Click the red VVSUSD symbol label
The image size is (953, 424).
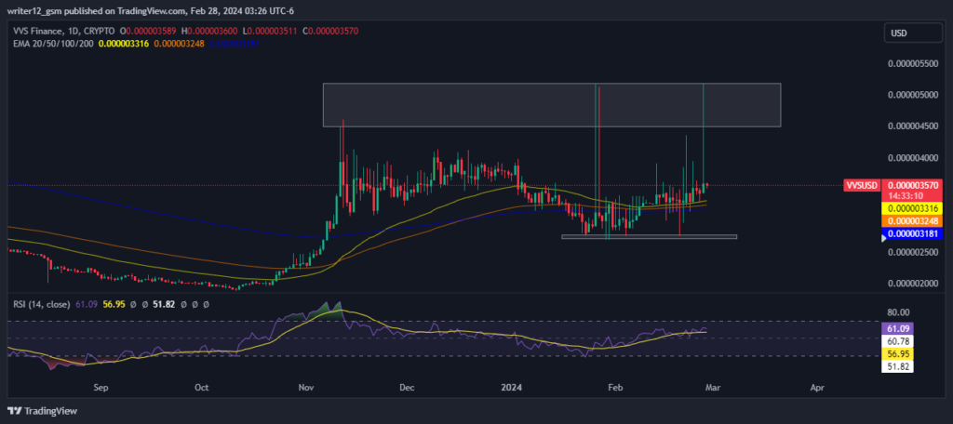coord(863,185)
